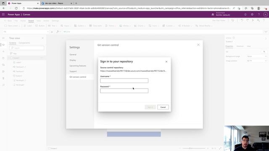Close the Sign in to your repository dialog

click(x=166, y=62)
